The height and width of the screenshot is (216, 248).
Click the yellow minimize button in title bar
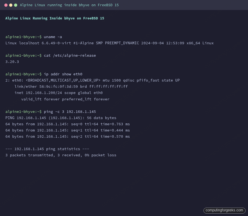pyautogui.click(x=11, y=5)
